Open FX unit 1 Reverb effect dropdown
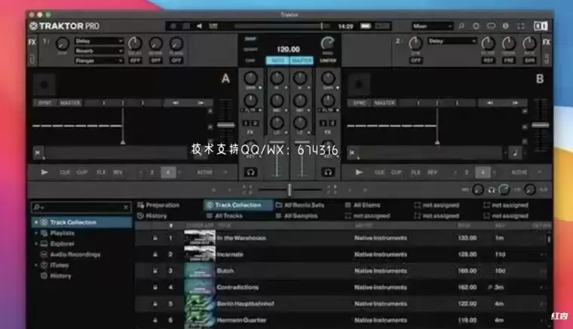The width and height of the screenshot is (573, 329). click(x=99, y=50)
